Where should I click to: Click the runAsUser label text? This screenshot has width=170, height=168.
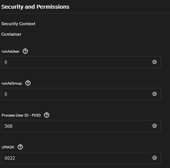(11, 51)
